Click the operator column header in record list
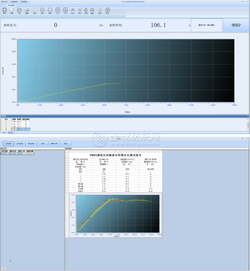Screen dimensions: 250x271 tap(21, 151)
